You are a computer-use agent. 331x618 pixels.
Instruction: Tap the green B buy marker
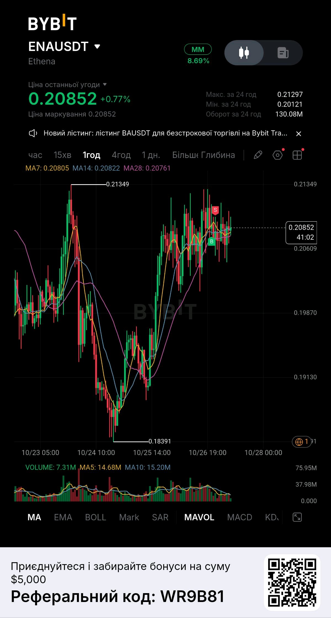212,242
